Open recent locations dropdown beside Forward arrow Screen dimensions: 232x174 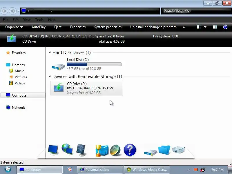tap(18, 11)
